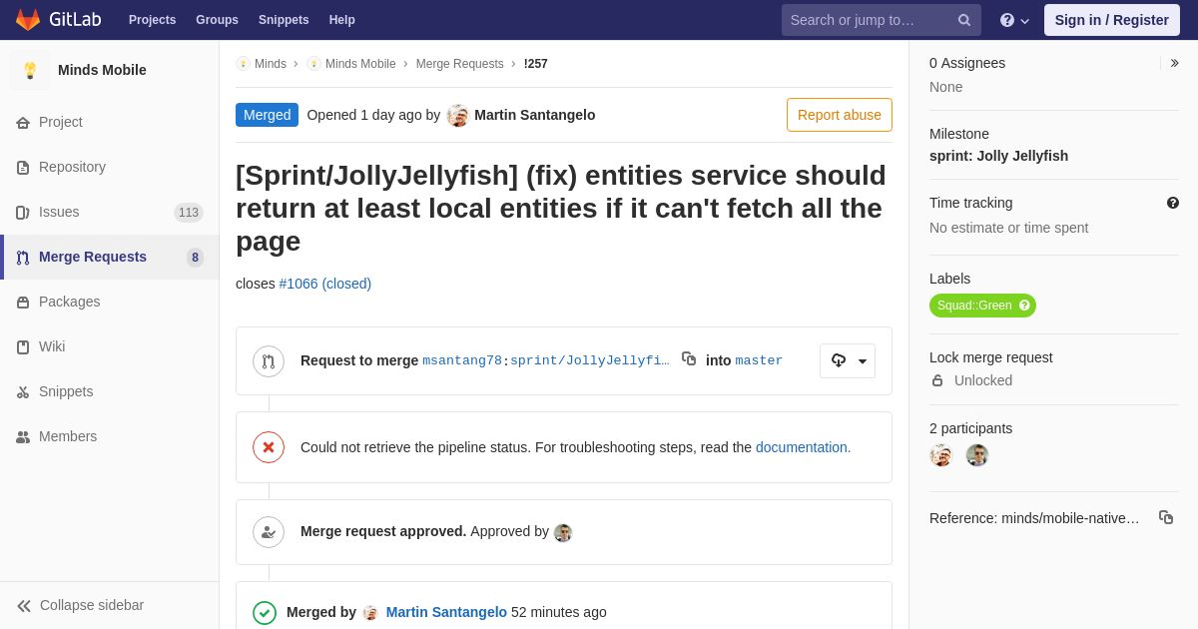
Task: Open Snippets in left sidebar
Action: pyautogui.click(x=110, y=391)
